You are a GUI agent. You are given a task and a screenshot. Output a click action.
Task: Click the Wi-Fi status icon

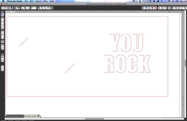pos(169,1)
